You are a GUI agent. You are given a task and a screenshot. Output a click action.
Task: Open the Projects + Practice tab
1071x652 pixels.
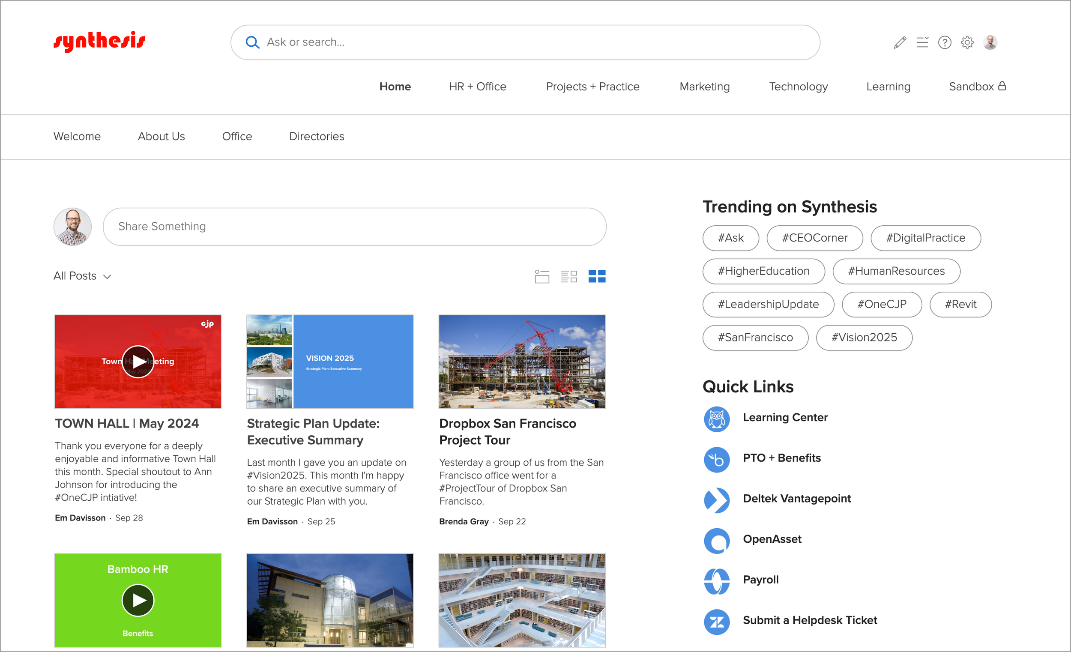[x=592, y=87]
